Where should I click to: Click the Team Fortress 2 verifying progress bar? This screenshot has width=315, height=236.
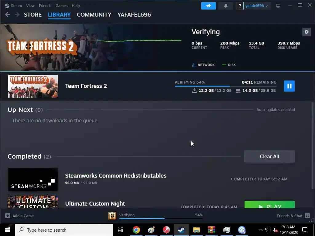(x=225, y=86)
